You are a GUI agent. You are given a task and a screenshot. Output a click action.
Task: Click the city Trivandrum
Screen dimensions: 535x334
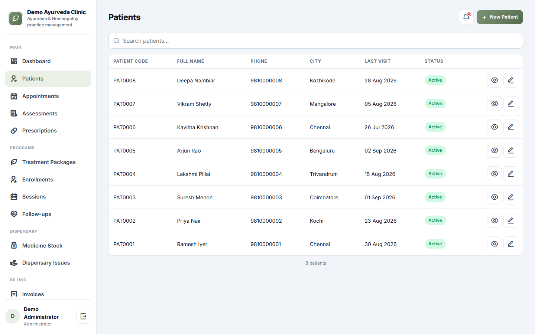click(324, 174)
